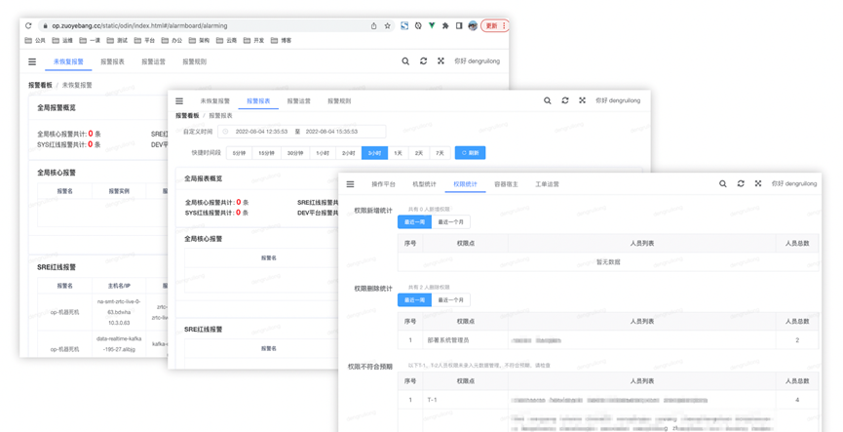
Task: Click the search icon in the 报警报表 window
Action: point(547,100)
